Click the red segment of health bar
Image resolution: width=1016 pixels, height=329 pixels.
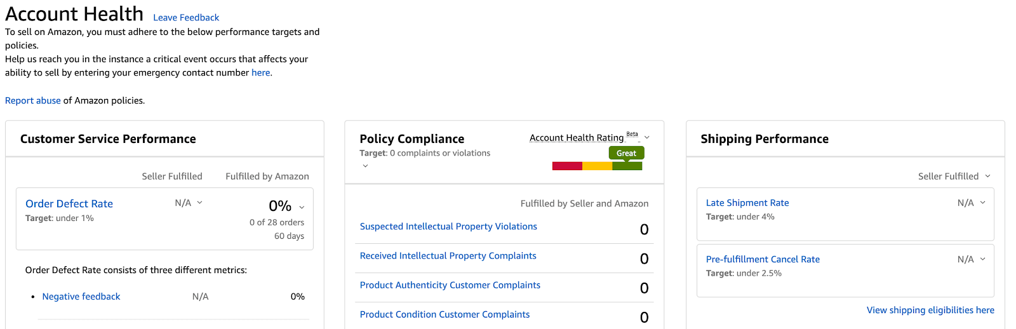click(567, 166)
